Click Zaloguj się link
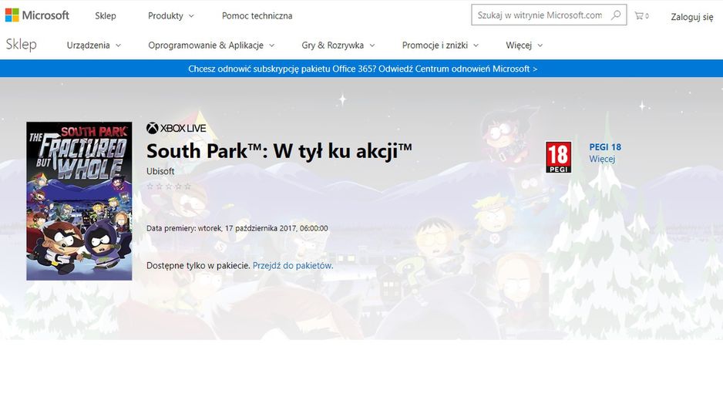Viewport: 723px width, 407px height. click(x=691, y=17)
